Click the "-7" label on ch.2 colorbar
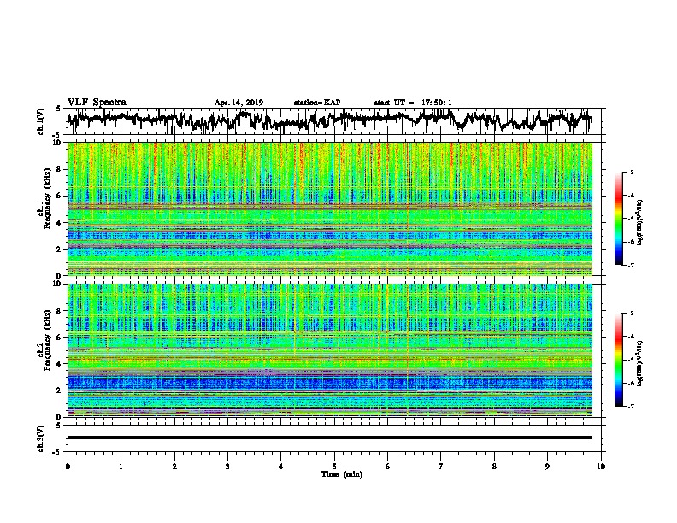 630,406
